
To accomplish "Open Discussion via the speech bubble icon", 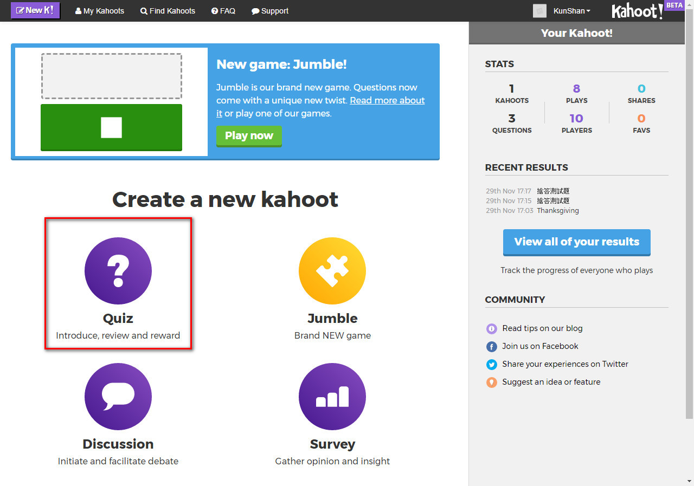I will tap(118, 396).
